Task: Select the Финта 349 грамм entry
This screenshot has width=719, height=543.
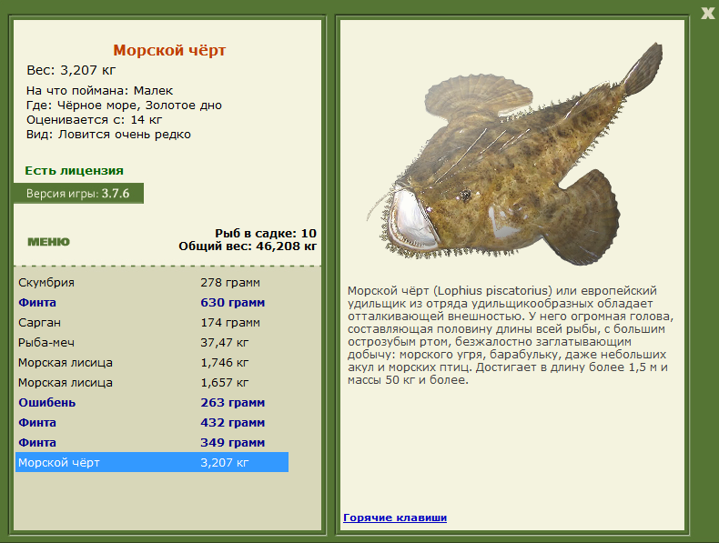Action: tap(152, 443)
